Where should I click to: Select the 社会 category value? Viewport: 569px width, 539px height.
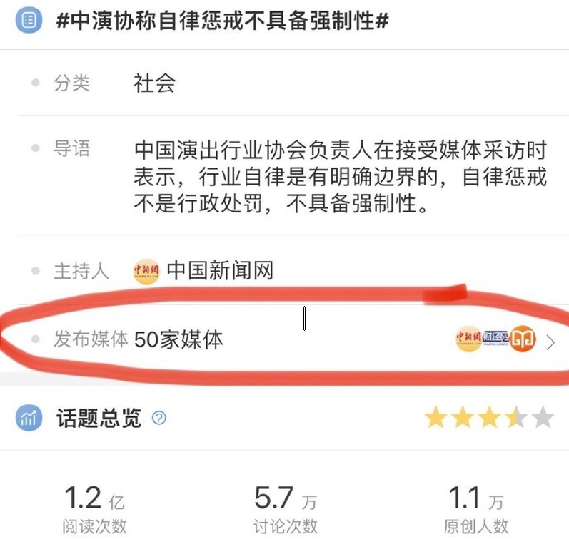click(x=155, y=83)
